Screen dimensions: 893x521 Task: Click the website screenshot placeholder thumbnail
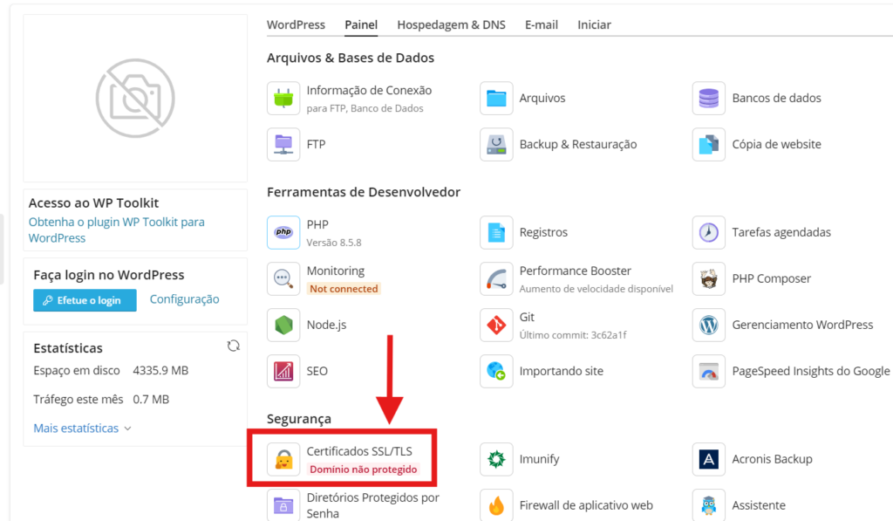coord(135,98)
